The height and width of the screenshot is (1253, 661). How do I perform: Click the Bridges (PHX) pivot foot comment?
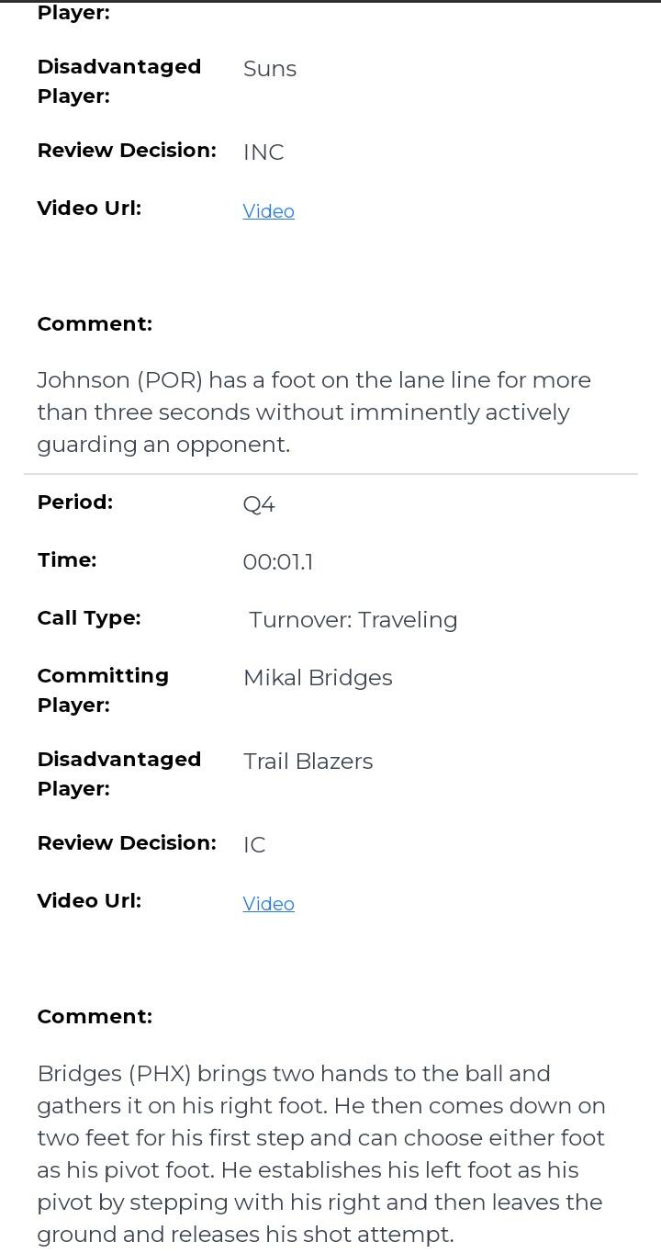(321, 1154)
